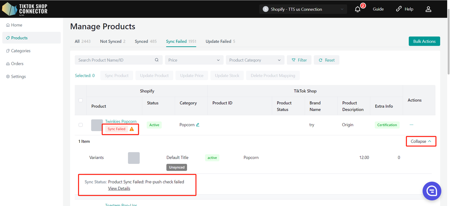This screenshot has height=206, width=450.
Task: Open the View Details link
Action: [x=119, y=188]
